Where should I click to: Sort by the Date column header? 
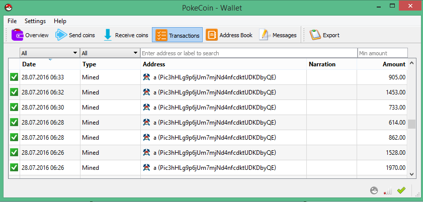coord(50,64)
